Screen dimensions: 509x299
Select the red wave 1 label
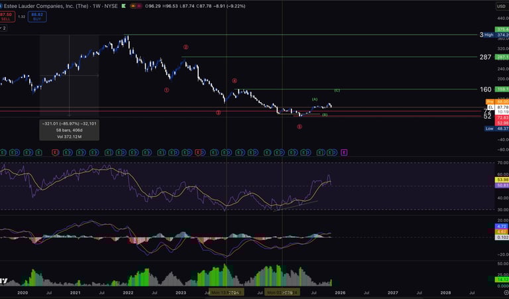pyautogui.click(x=166, y=90)
